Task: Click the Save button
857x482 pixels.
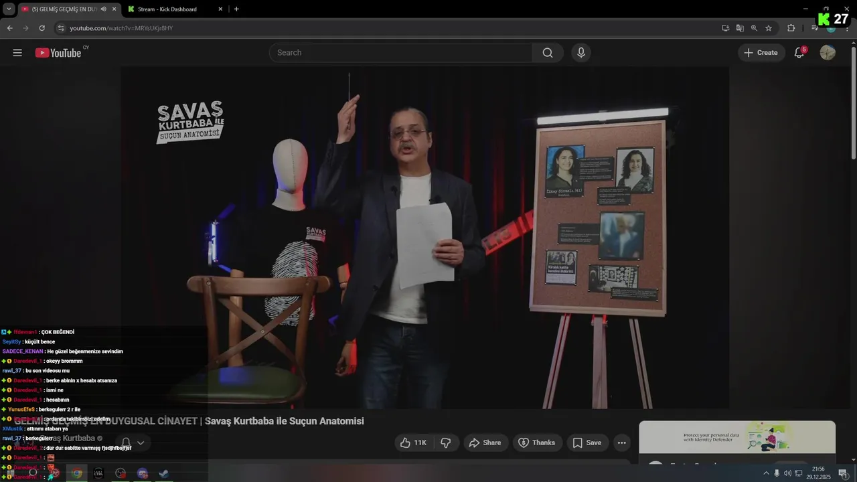Action: coord(587,443)
